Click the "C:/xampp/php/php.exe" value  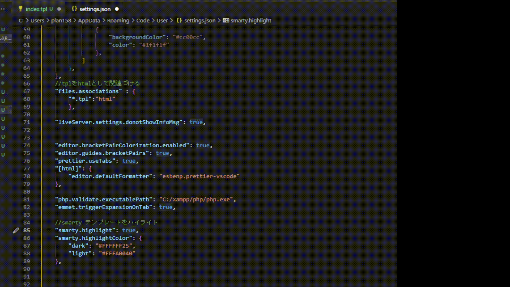(196, 199)
